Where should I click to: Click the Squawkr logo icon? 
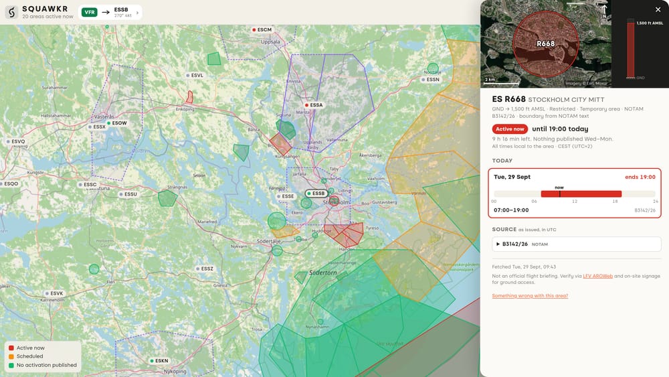11,12
